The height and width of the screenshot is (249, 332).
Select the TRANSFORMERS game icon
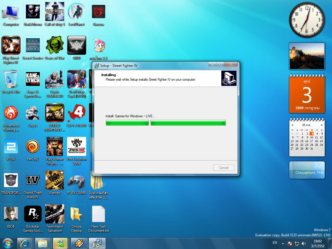[x=11, y=183]
